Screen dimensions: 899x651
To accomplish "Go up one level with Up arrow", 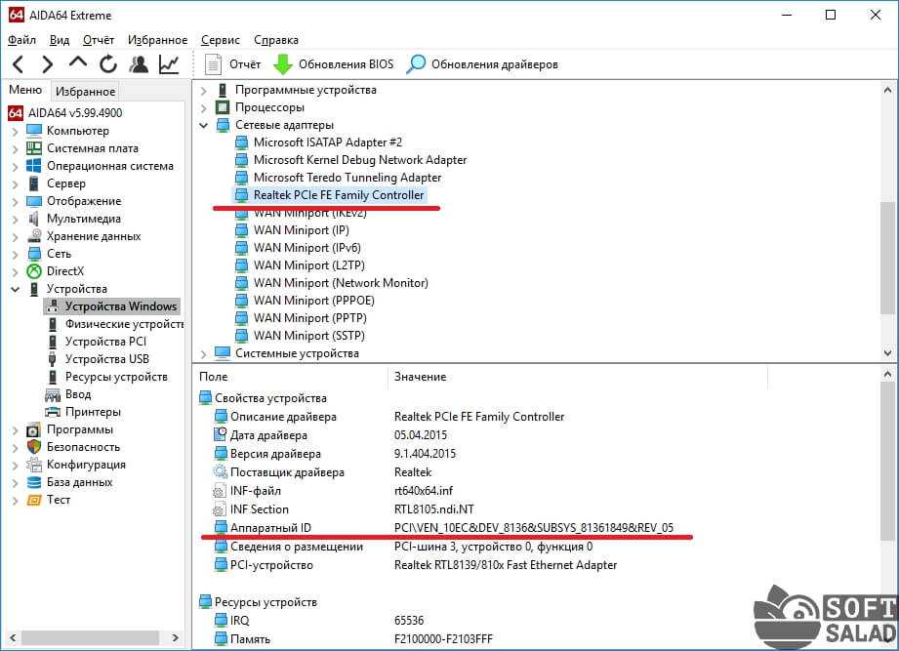I will 78,63.
